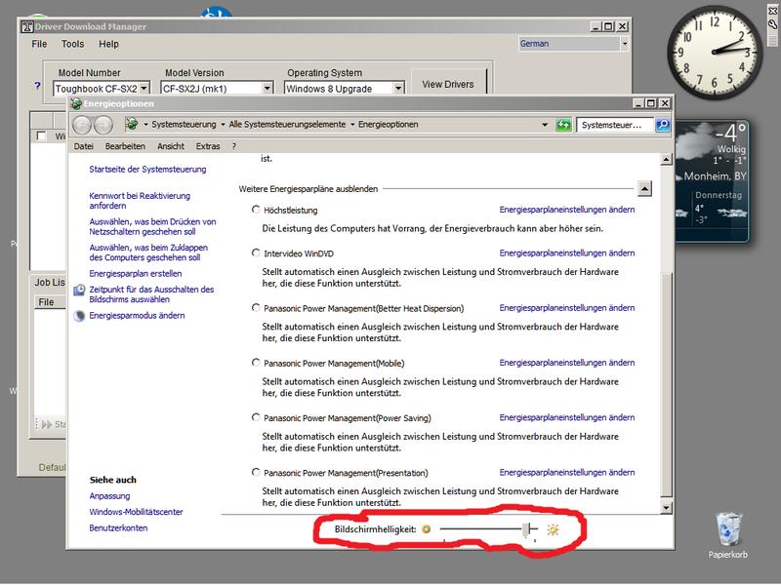Change plan settings for Höchstleistung

(x=567, y=210)
